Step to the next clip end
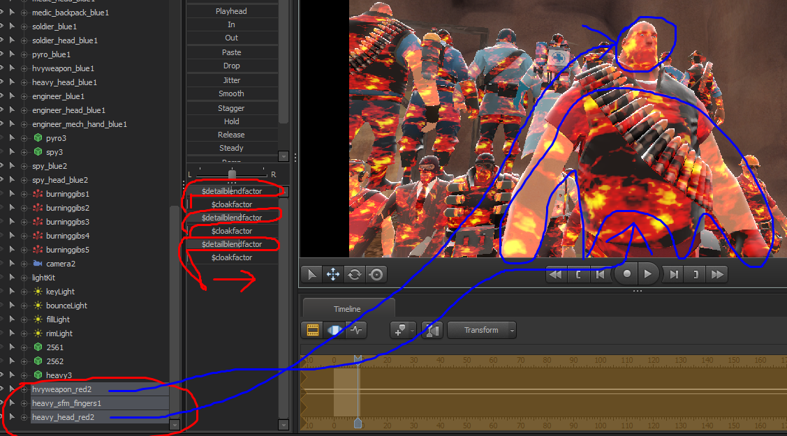This screenshot has height=436, width=787. (x=674, y=274)
